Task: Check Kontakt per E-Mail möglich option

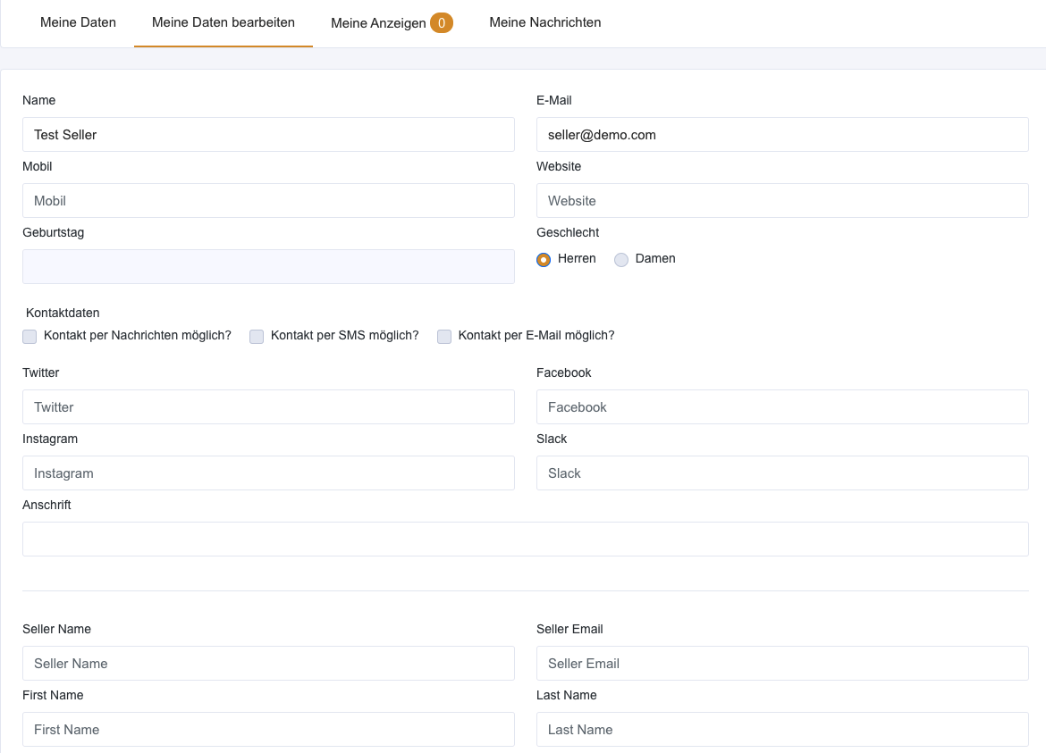Action: click(444, 337)
